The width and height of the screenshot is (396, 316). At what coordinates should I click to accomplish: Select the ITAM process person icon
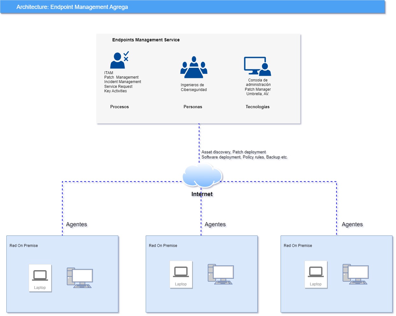117,60
